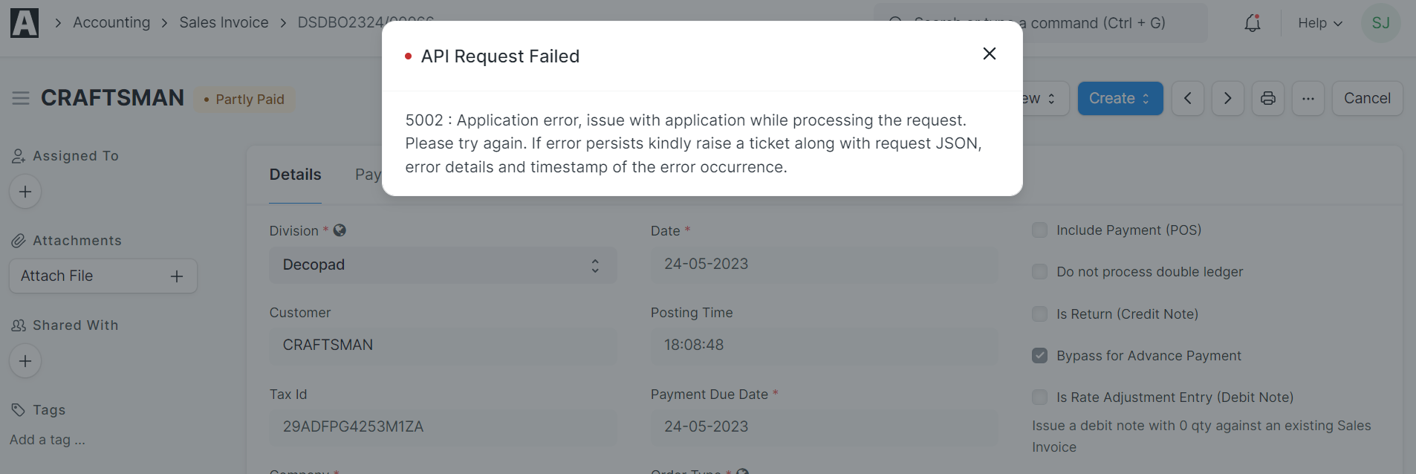Open the Create dropdown button
Viewport: 1416px width, 474px height.
pyautogui.click(x=1120, y=98)
